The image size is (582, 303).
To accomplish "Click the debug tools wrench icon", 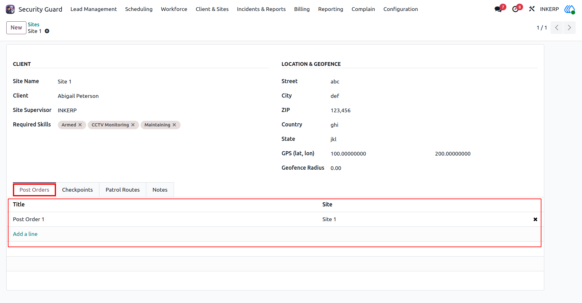I will tap(532, 9).
